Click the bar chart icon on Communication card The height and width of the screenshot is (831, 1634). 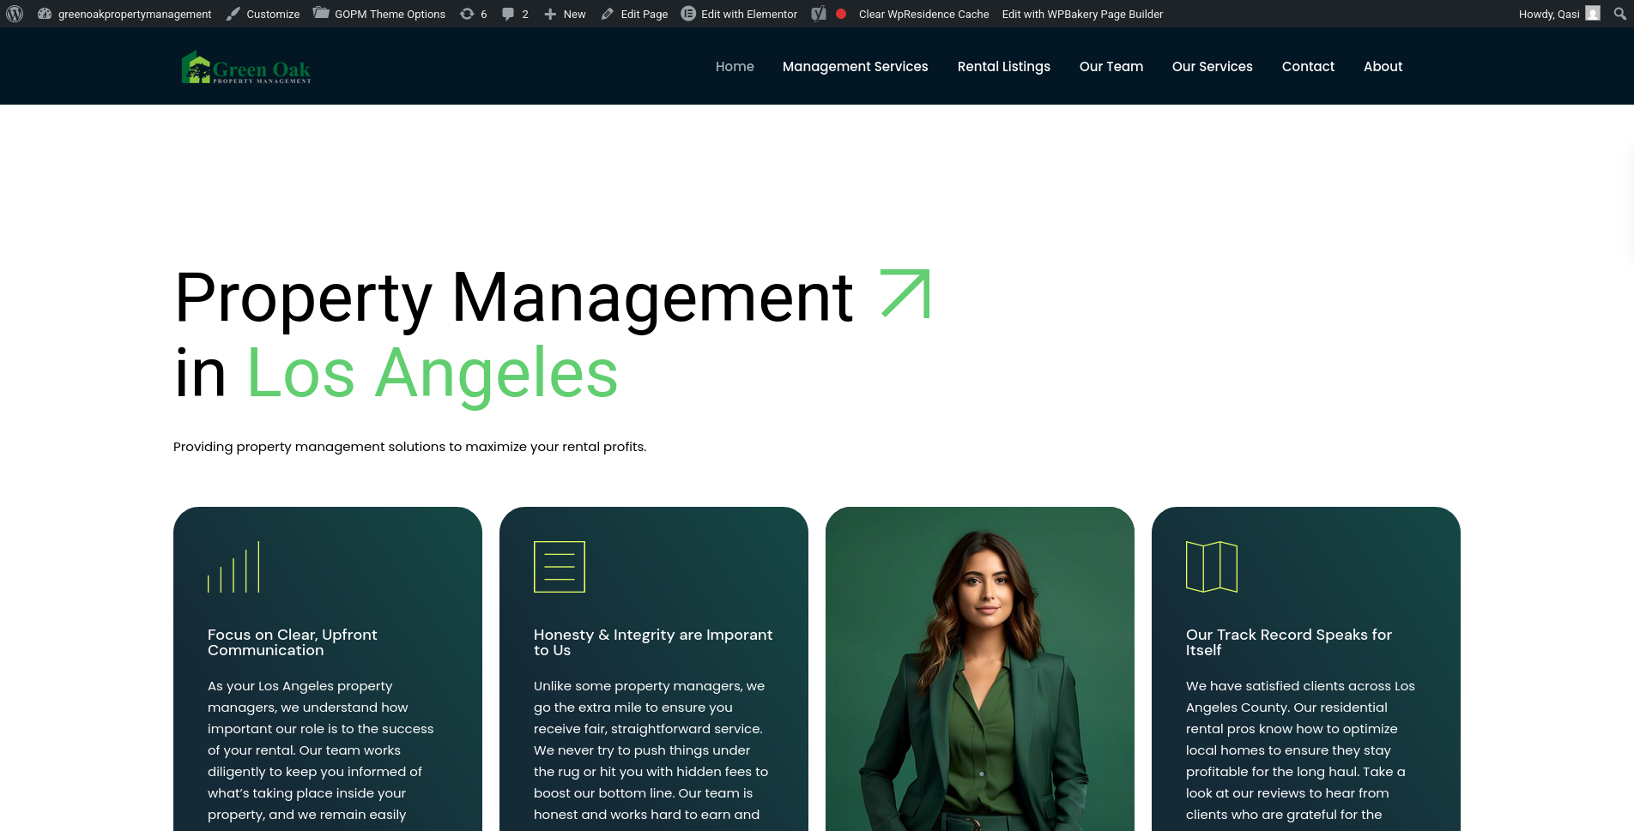point(233,567)
